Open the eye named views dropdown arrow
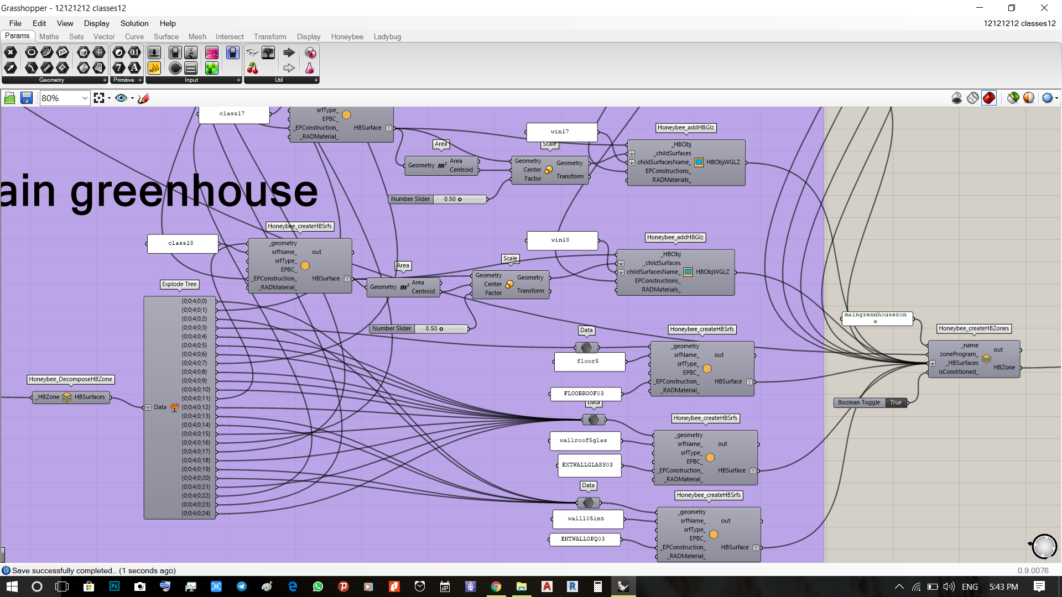The height and width of the screenshot is (597, 1062). [132, 98]
